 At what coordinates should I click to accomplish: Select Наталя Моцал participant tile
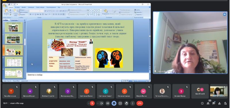pyautogui.click(x=30, y=91)
